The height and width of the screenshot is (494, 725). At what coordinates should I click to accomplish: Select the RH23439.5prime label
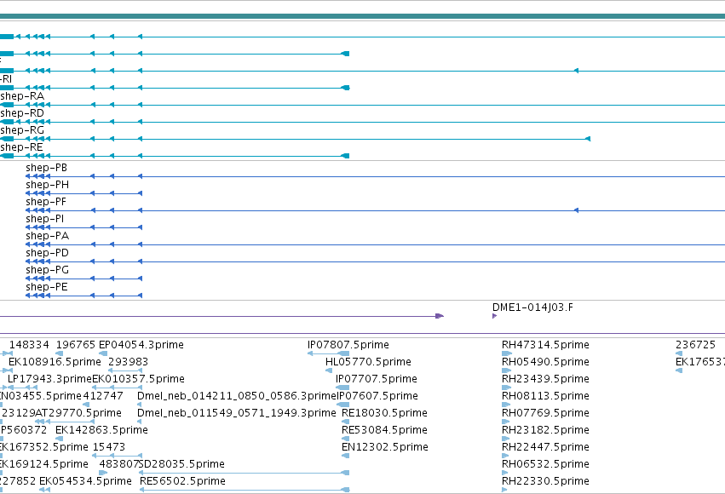point(545,379)
